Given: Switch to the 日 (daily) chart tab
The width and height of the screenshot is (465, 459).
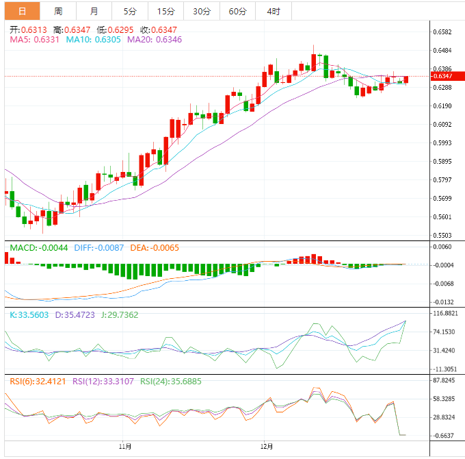Looking at the screenshot, I should click(22, 11).
